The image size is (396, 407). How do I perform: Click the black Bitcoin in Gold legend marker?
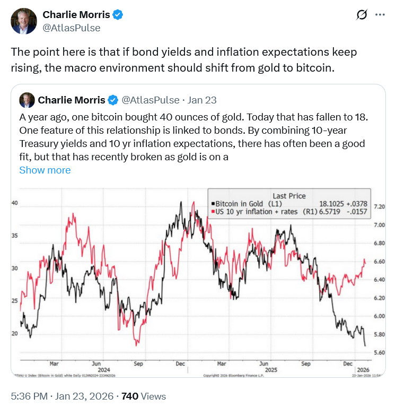pyautogui.click(x=212, y=204)
